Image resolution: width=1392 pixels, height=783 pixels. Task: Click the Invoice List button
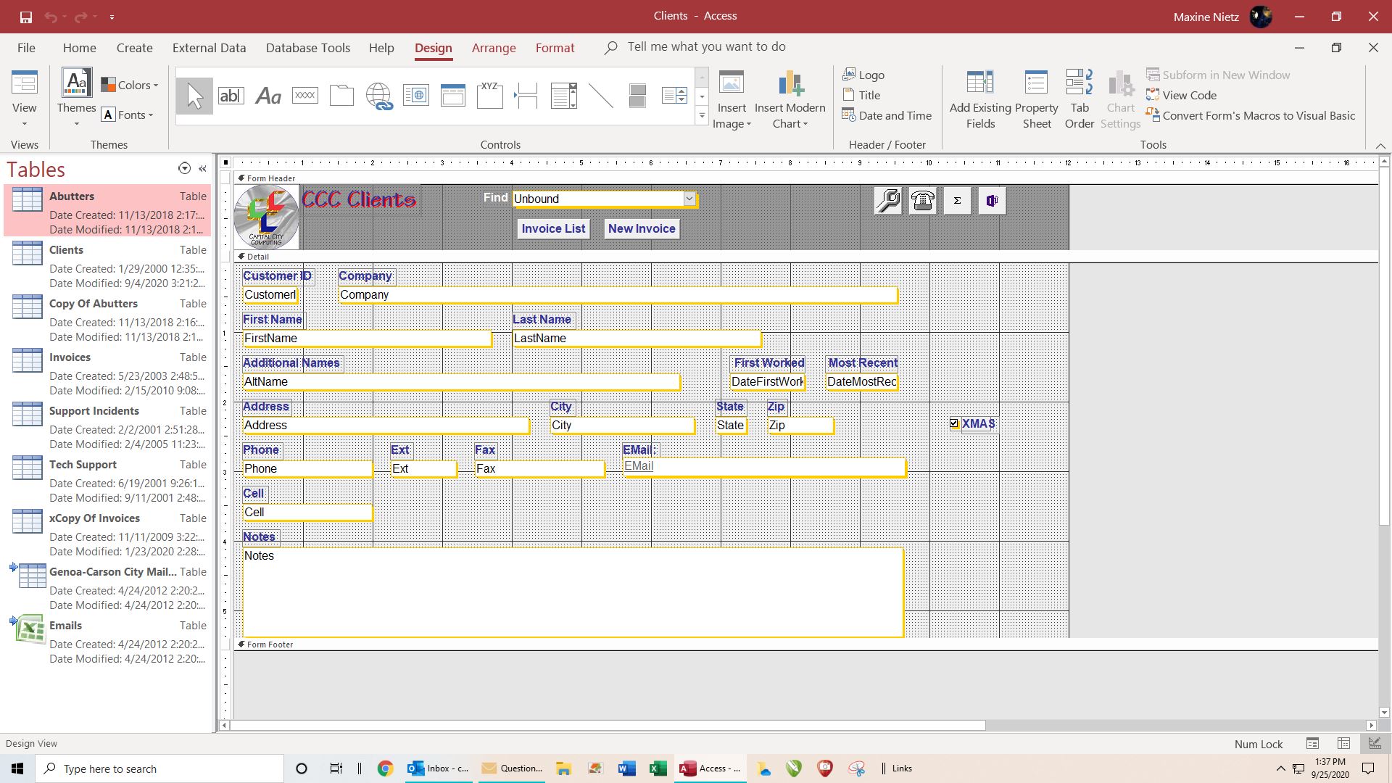pos(553,228)
